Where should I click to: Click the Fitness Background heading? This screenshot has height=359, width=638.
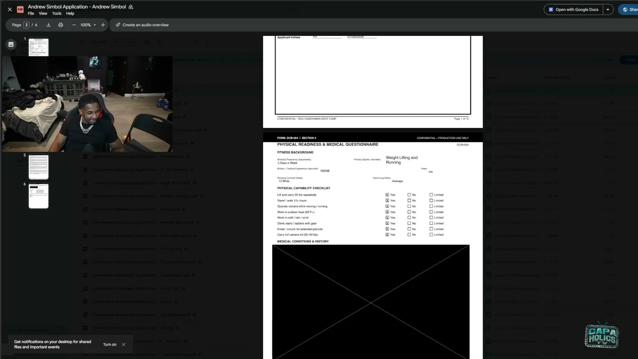click(x=295, y=153)
